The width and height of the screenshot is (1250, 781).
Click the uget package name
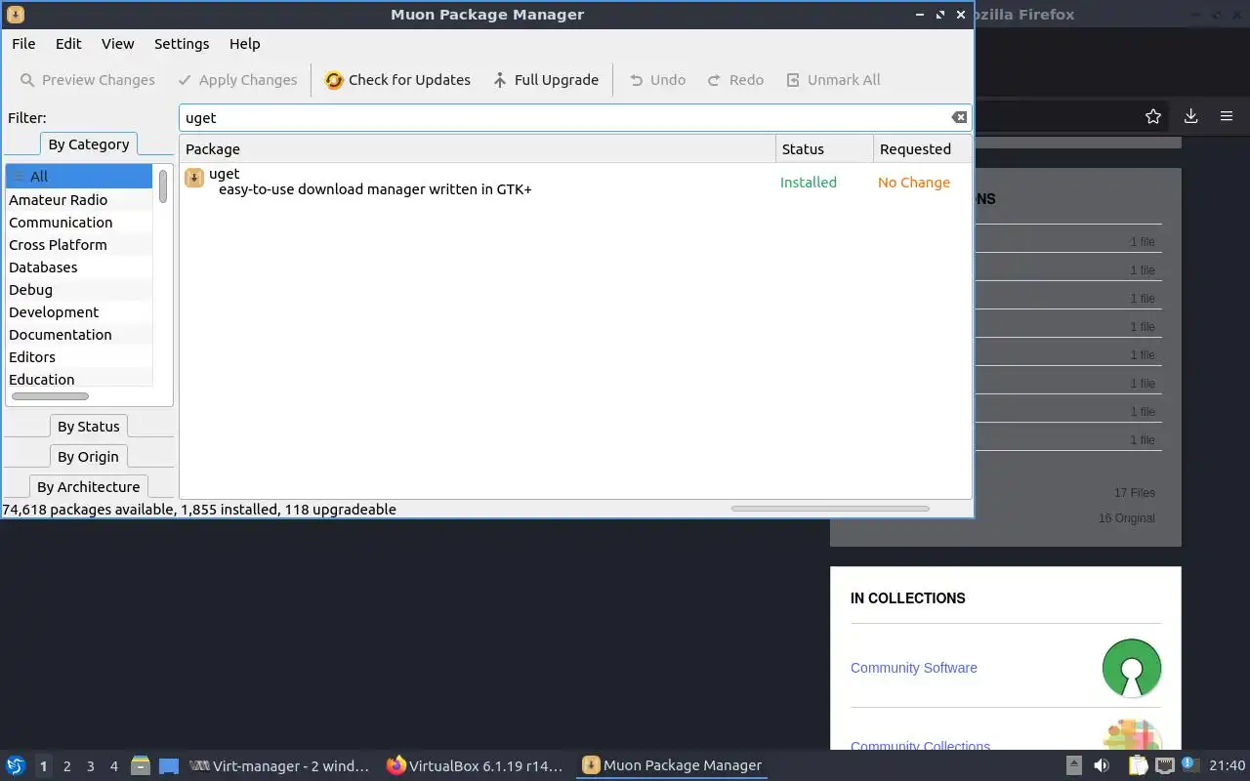[225, 174]
